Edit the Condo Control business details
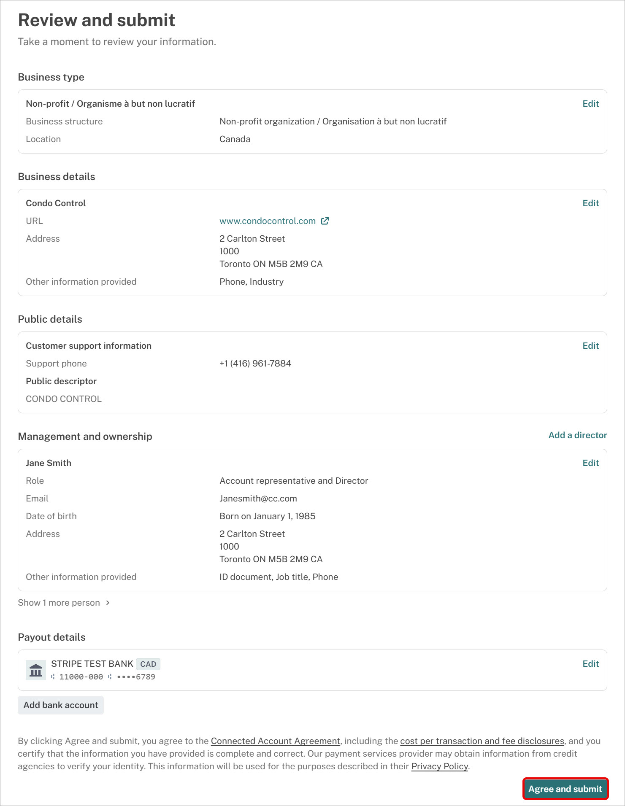Screen dimensions: 625x806 pos(590,203)
